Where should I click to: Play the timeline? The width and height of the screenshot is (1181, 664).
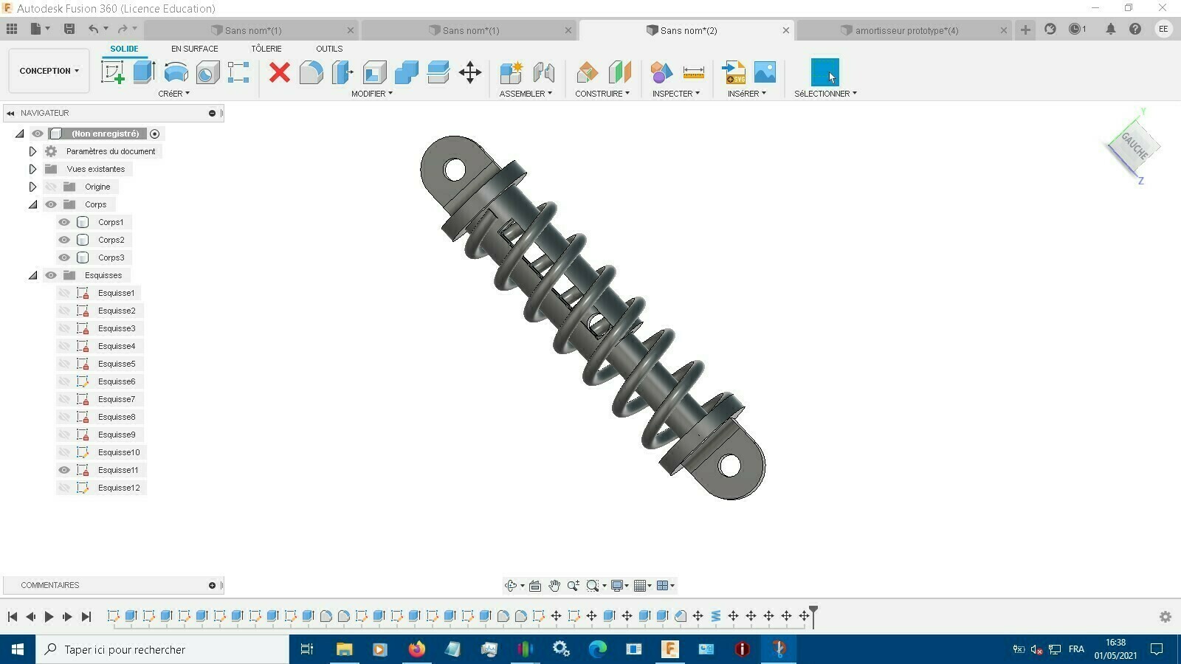[x=49, y=617]
